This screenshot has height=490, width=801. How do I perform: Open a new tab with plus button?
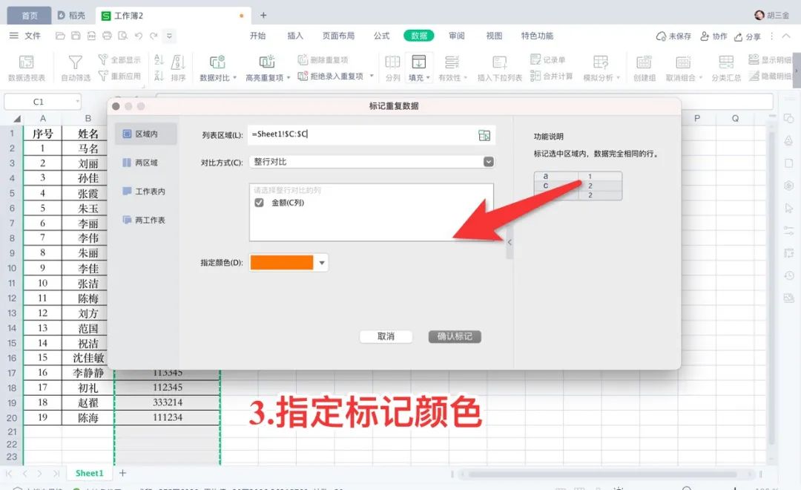click(x=263, y=16)
